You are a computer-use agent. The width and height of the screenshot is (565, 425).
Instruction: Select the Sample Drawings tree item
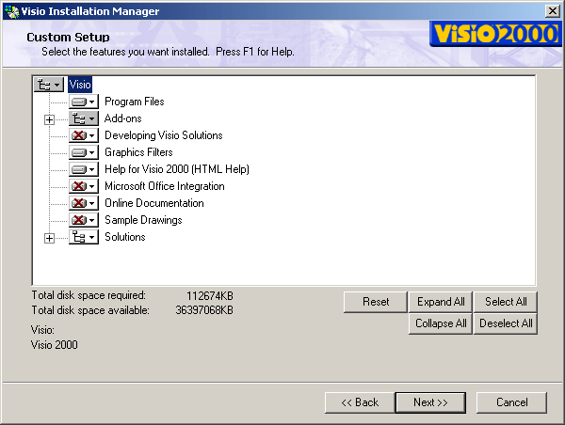[143, 220]
